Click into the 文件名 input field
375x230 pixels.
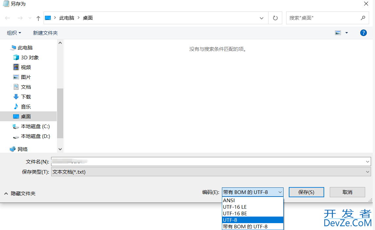[x=208, y=162]
